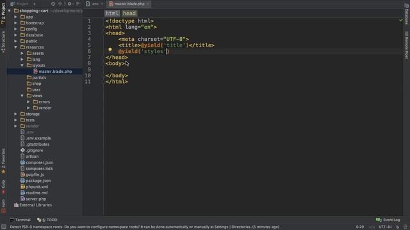The height and width of the screenshot is (230, 410).
Task: Open the Terminal tool window
Action: click(20, 220)
